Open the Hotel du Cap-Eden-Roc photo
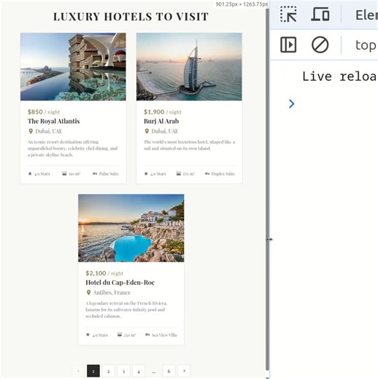 131,228
